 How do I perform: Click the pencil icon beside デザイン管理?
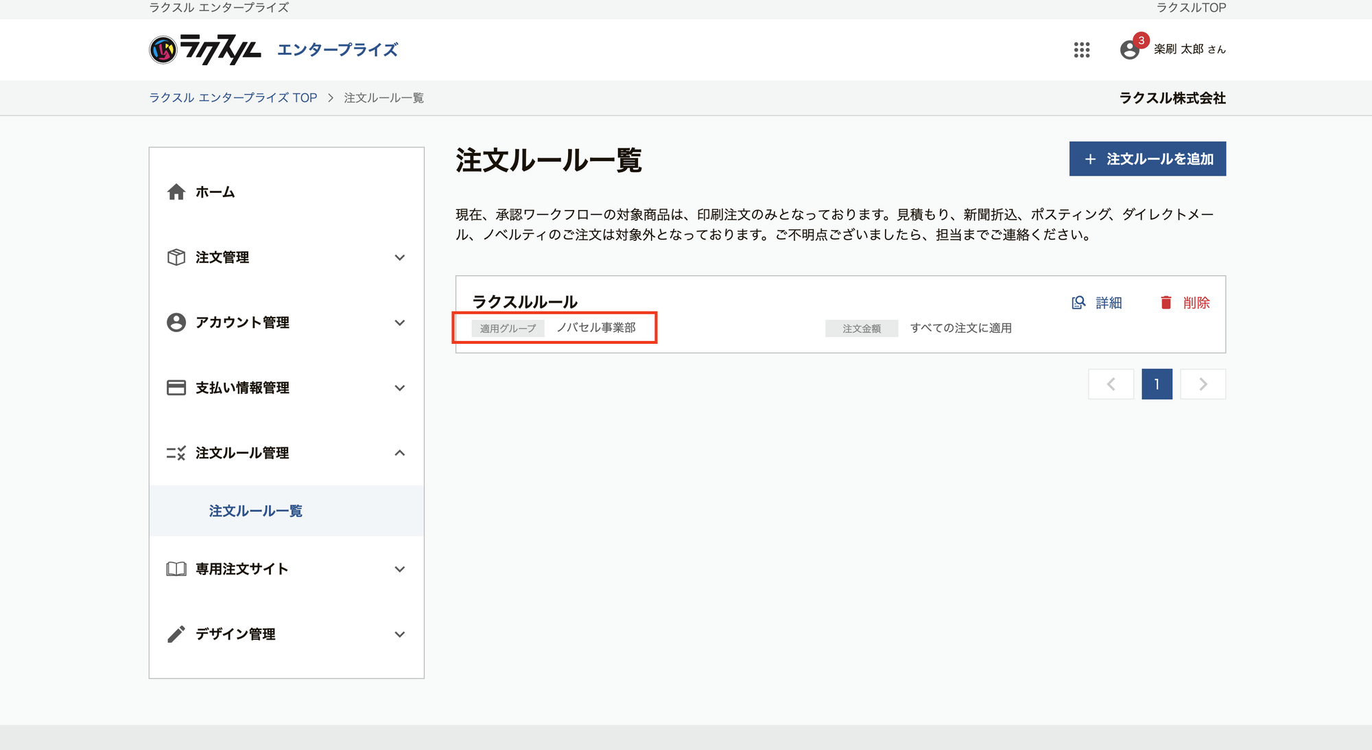pos(176,634)
